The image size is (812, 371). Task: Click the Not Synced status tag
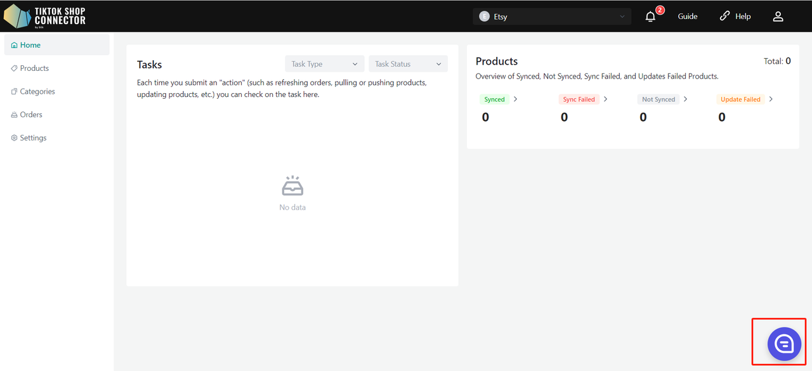pyautogui.click(x=658, y=99)
